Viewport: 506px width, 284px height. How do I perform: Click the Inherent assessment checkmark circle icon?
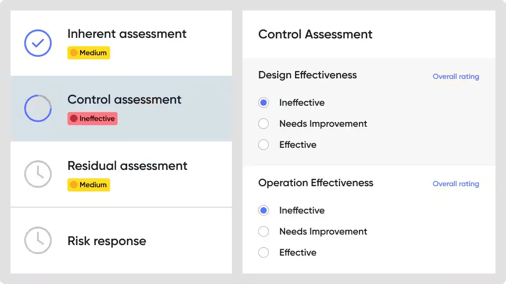(x=38, y=43)
